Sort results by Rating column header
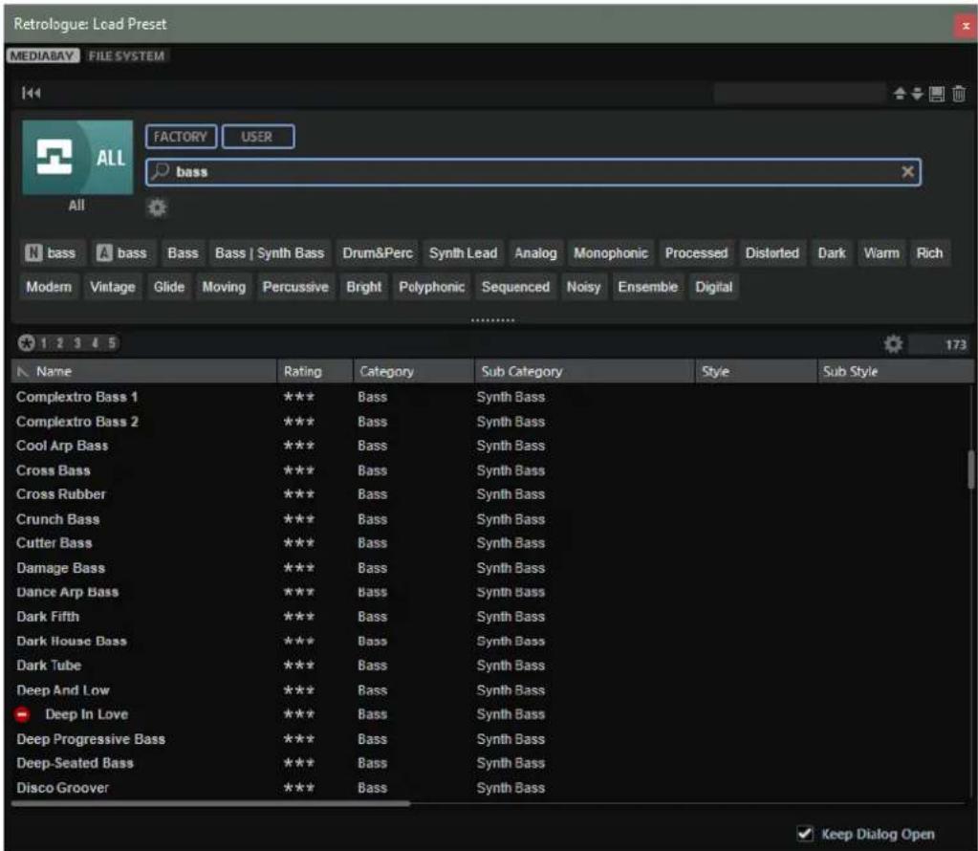This screenshot has width=978, height=851. coord(315,371)
